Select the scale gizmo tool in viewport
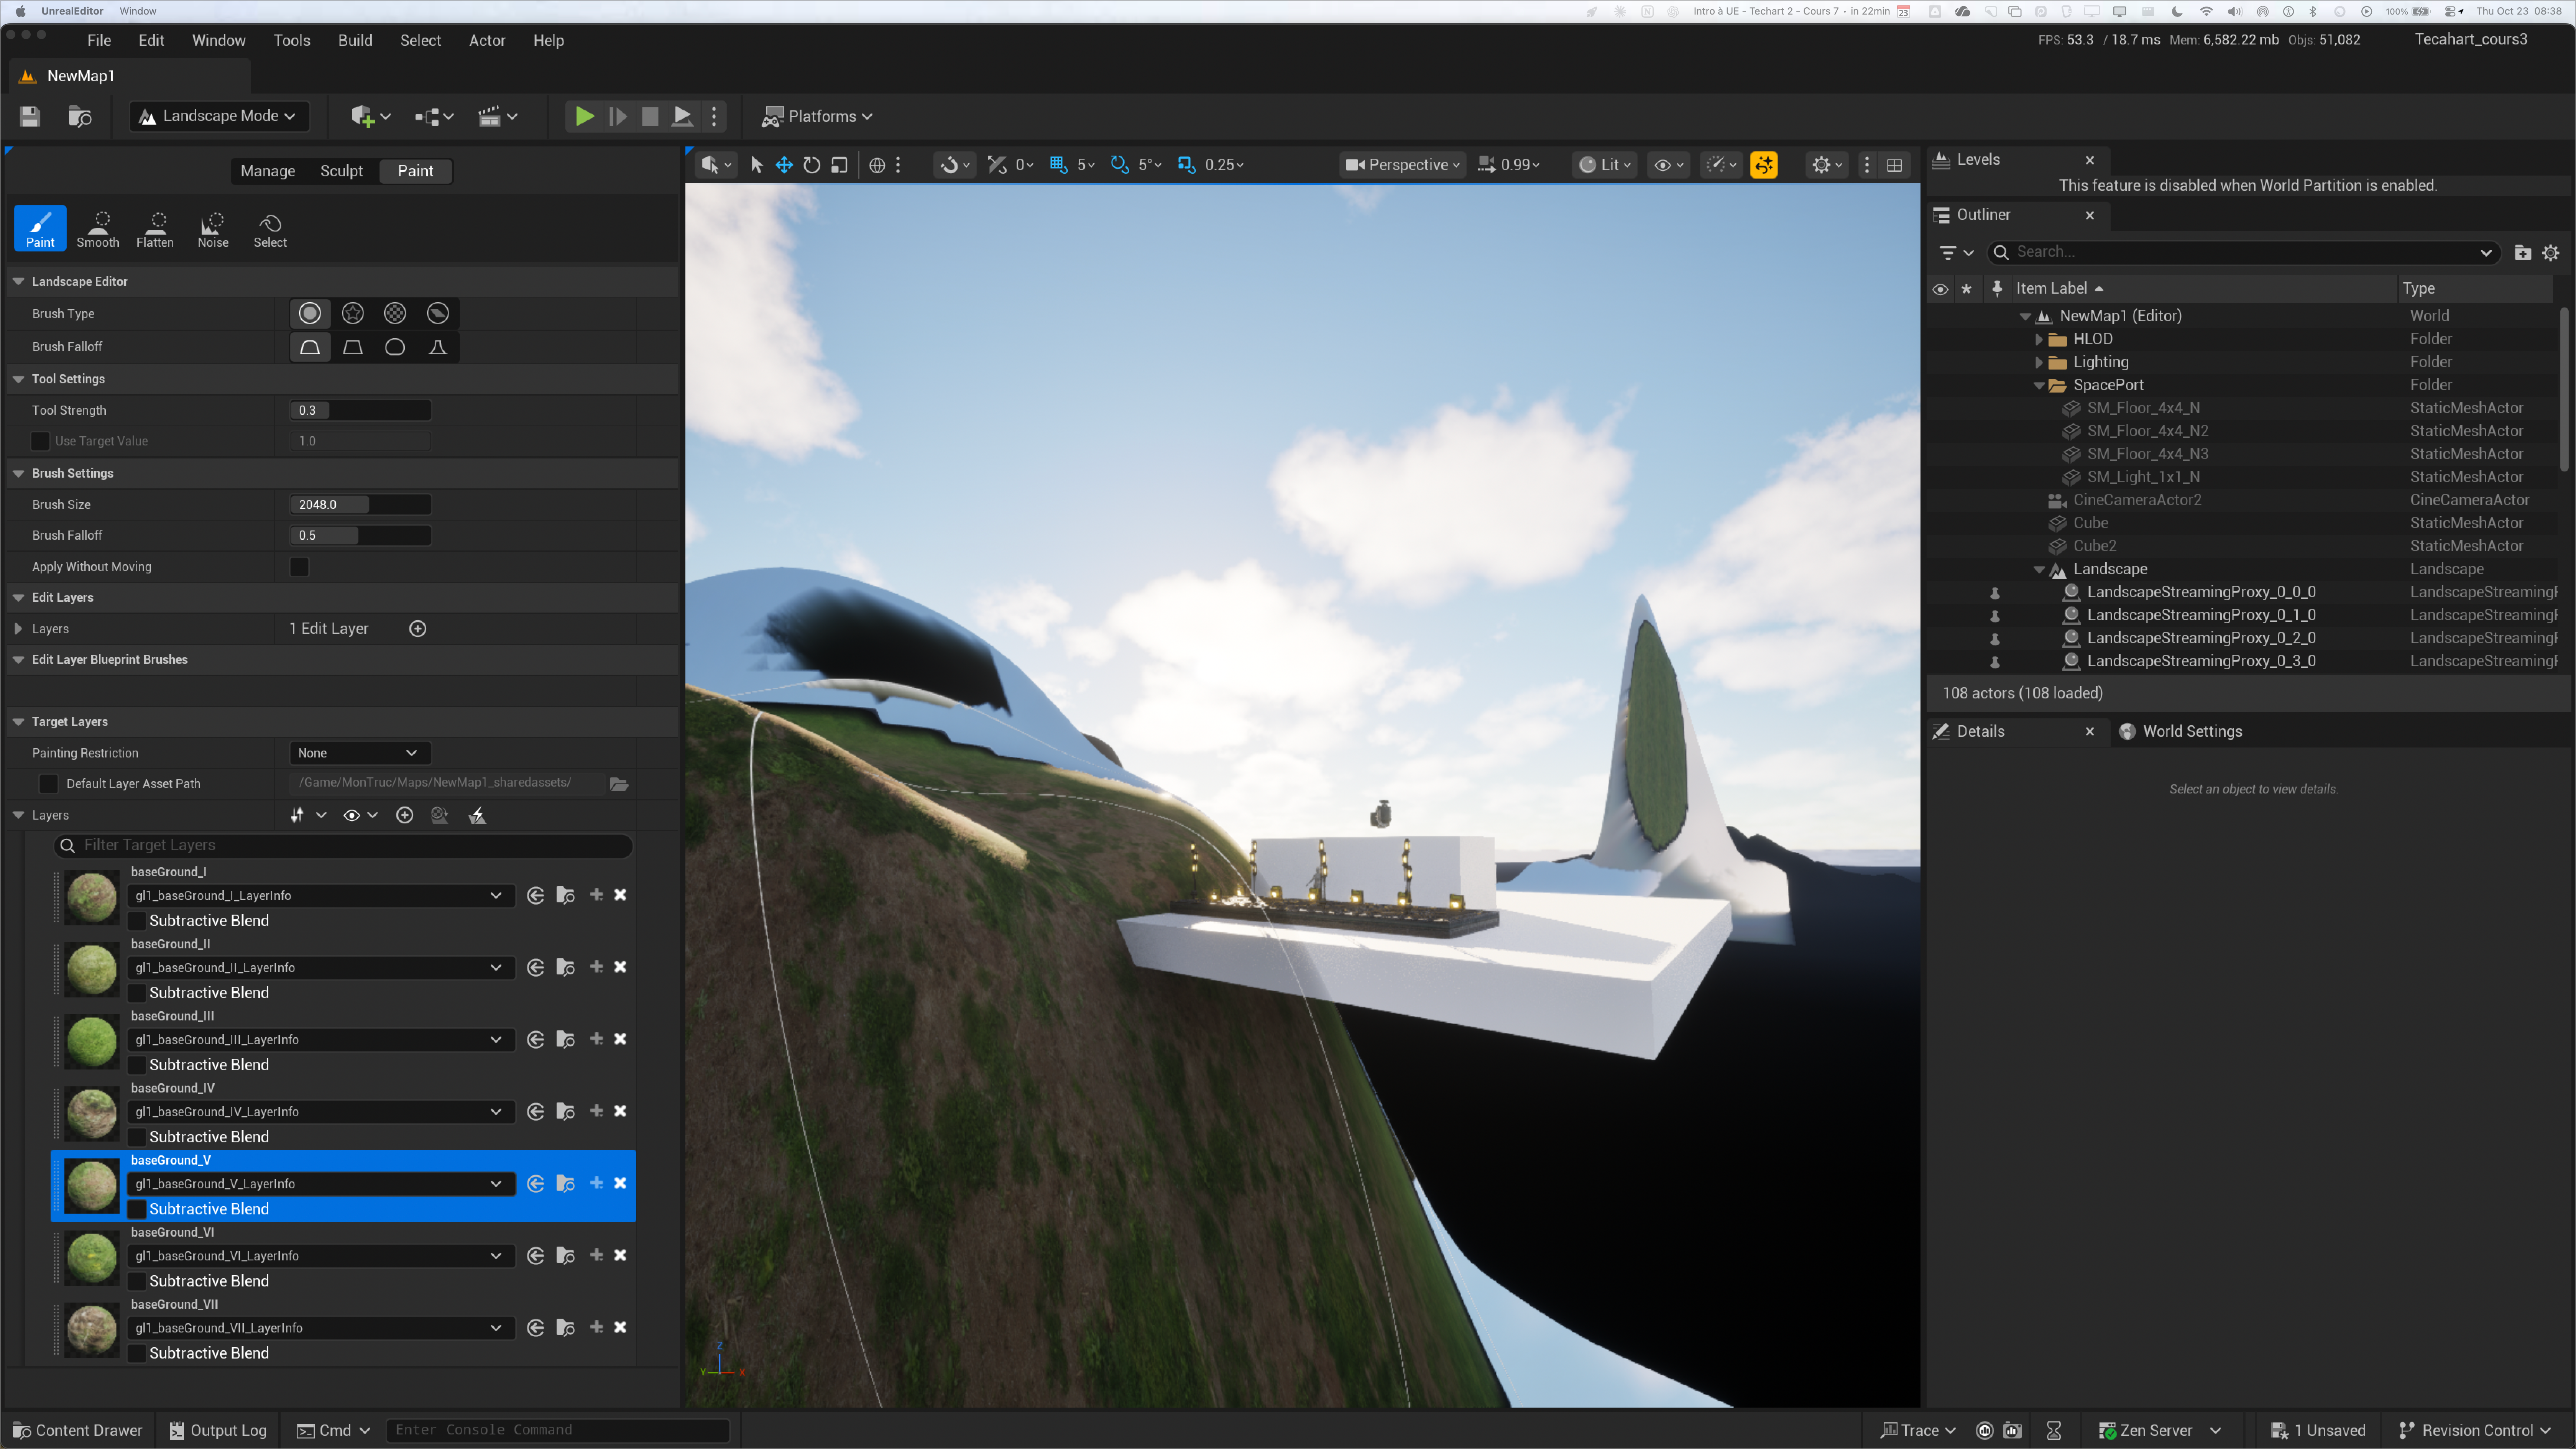The image size is (2576, 1449). pos(840,165)
